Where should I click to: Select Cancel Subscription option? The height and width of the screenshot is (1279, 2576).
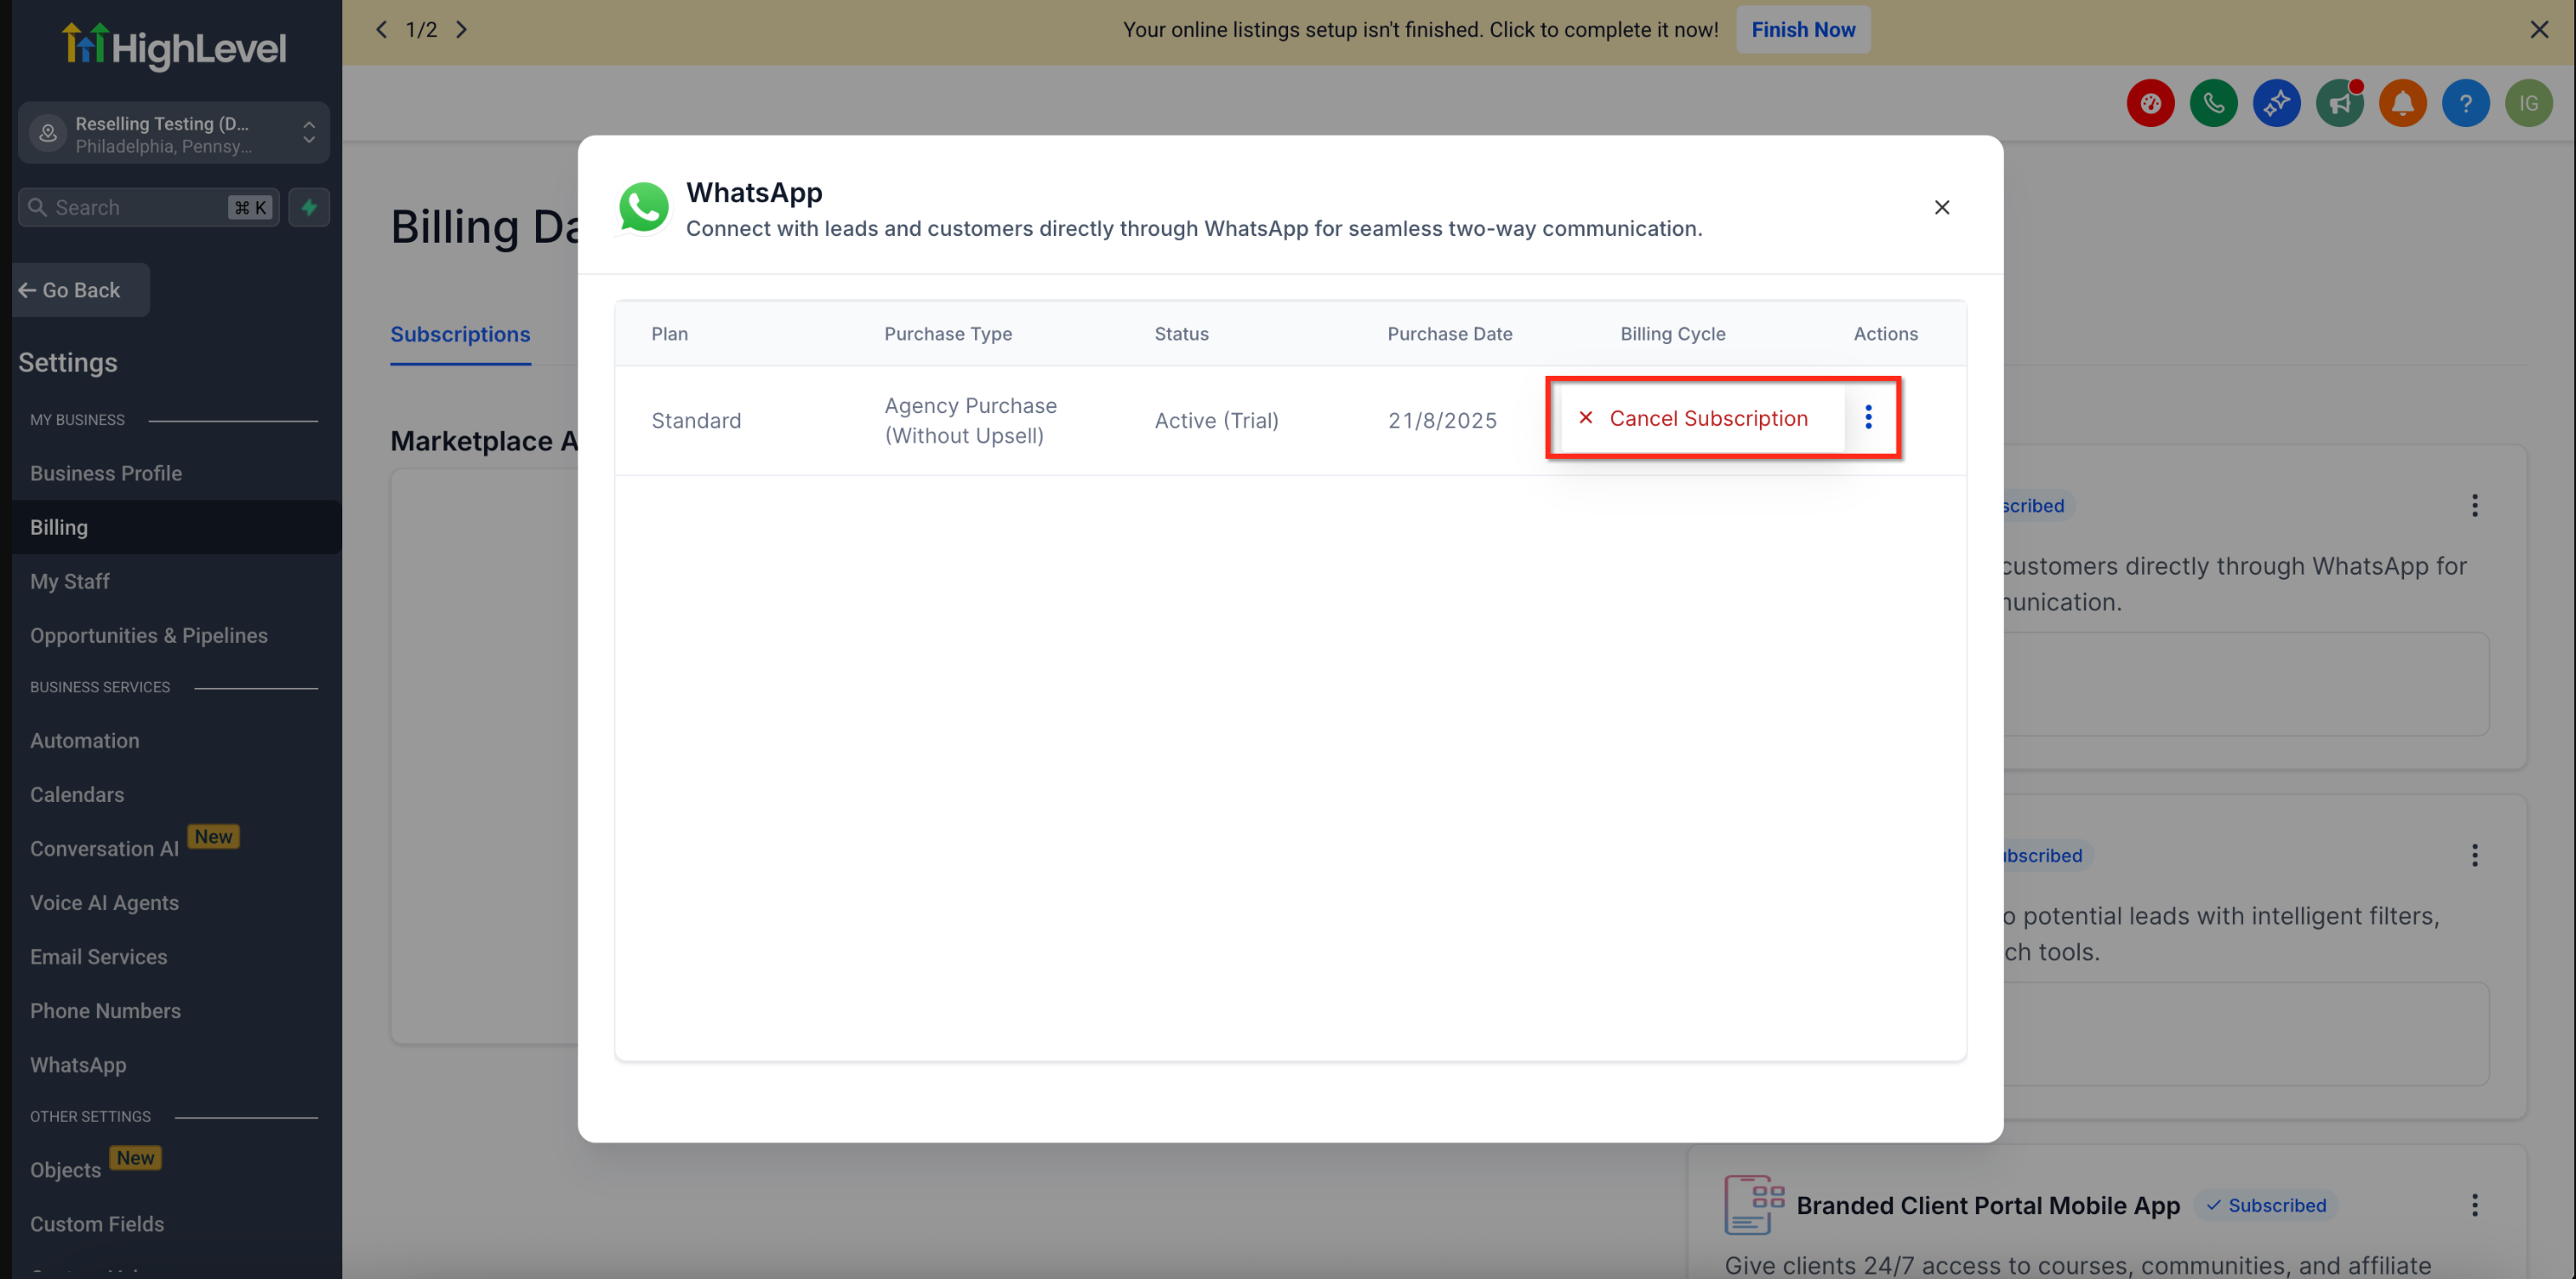tap(1707, 418)
